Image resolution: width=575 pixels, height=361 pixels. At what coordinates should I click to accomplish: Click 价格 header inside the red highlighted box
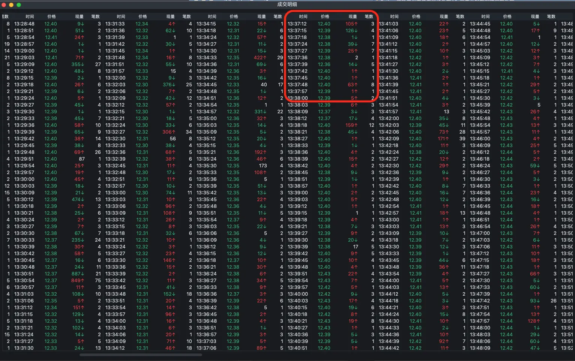coord(325,17)
